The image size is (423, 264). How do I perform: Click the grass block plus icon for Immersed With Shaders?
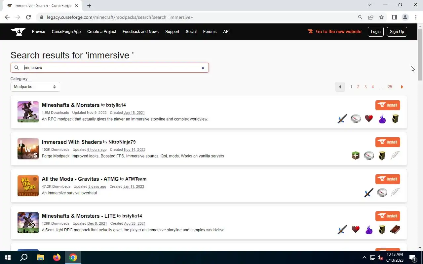356,155
